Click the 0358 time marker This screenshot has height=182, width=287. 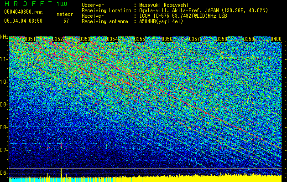tap(222, 39)
